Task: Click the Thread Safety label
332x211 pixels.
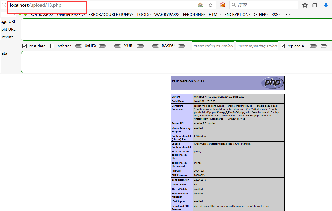Action: [x=180, y=189]
